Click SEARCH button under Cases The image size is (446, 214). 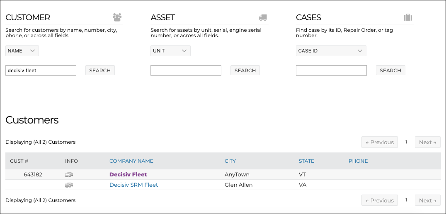(x=390, y=70)
